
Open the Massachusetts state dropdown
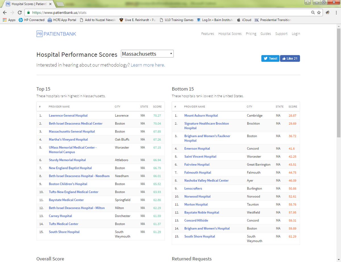tap(147, 54)
